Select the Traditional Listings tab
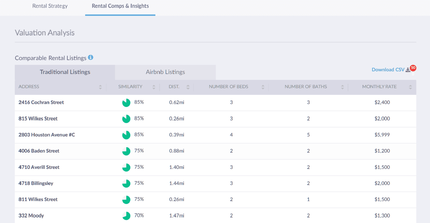 tap(65, 72)
